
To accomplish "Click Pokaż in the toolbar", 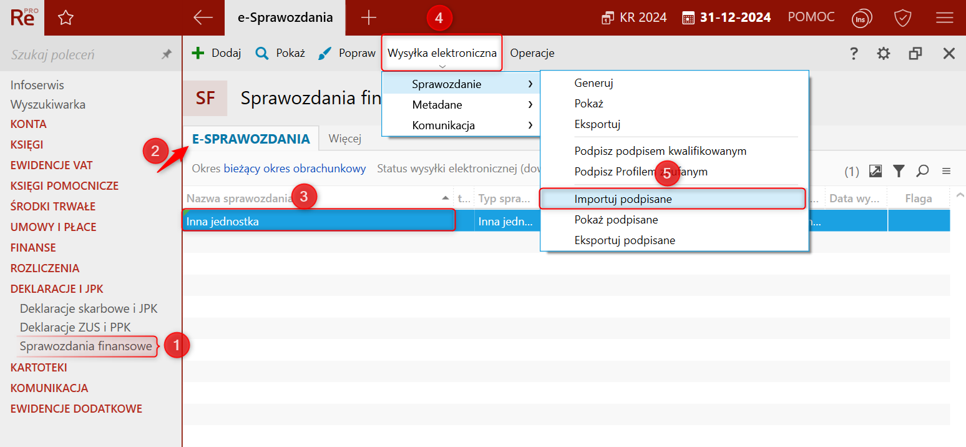I will click(x=280, y=53).
